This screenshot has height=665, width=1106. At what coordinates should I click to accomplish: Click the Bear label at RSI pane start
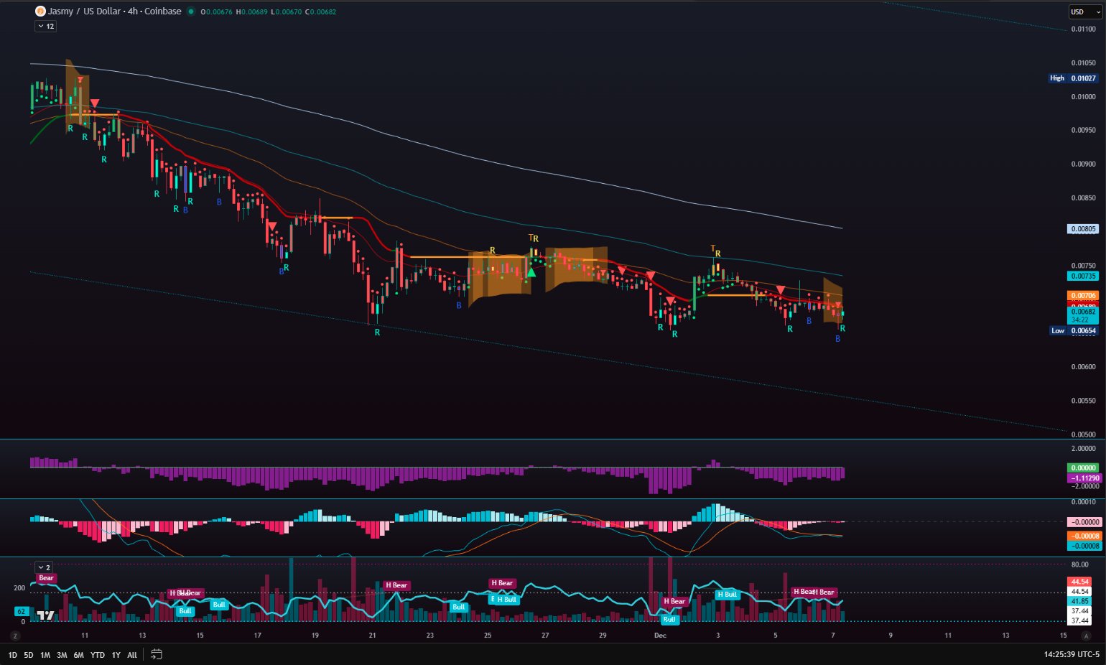coord(46,578)
